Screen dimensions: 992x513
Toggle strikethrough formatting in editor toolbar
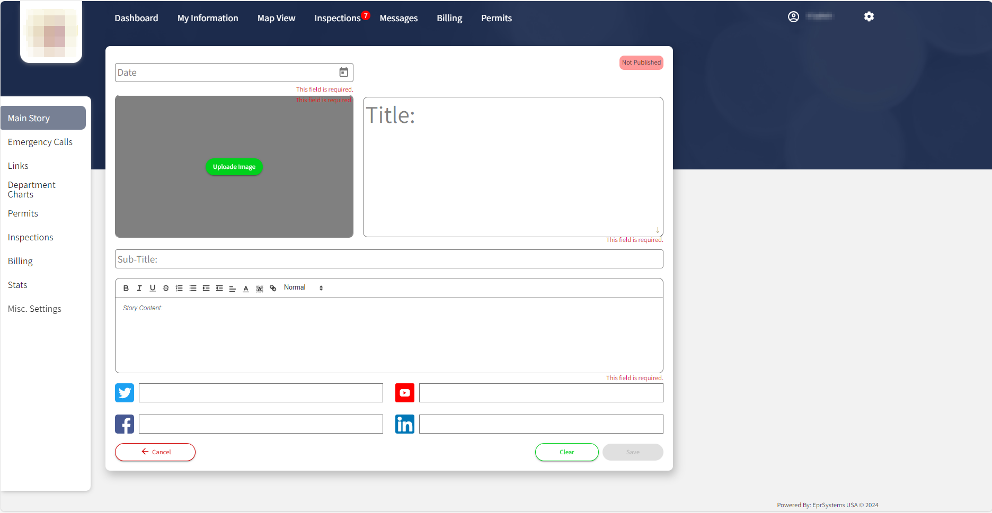pyautogui.click(x=166, y=288)
